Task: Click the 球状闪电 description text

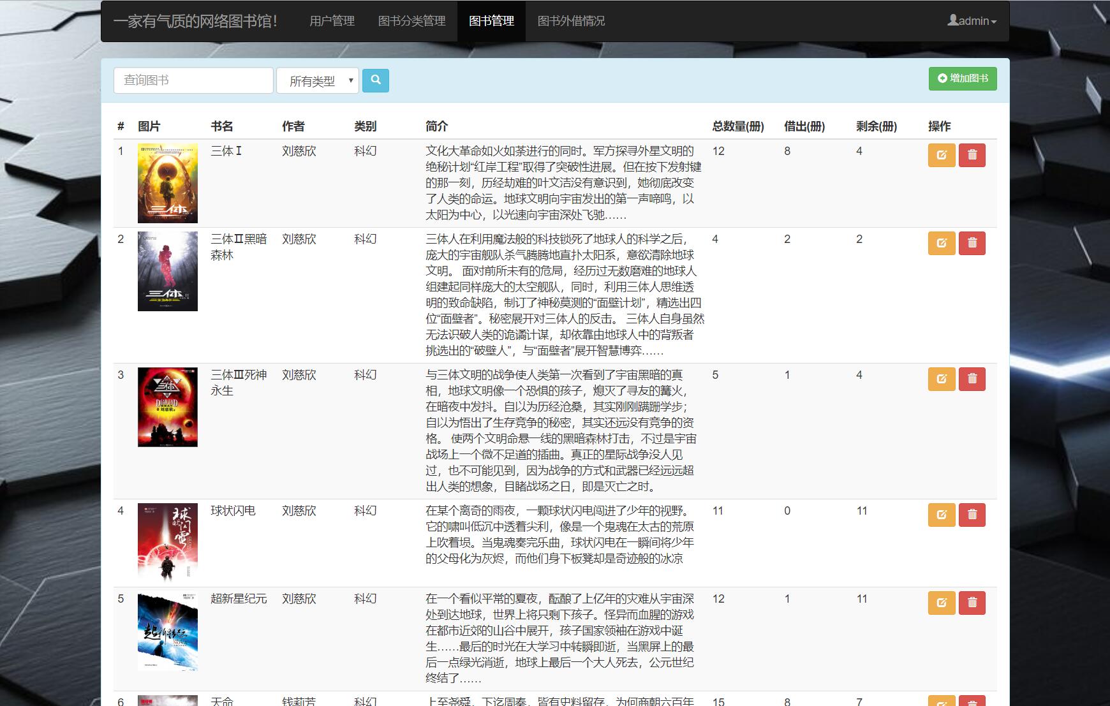Action: tap(559, 534)
